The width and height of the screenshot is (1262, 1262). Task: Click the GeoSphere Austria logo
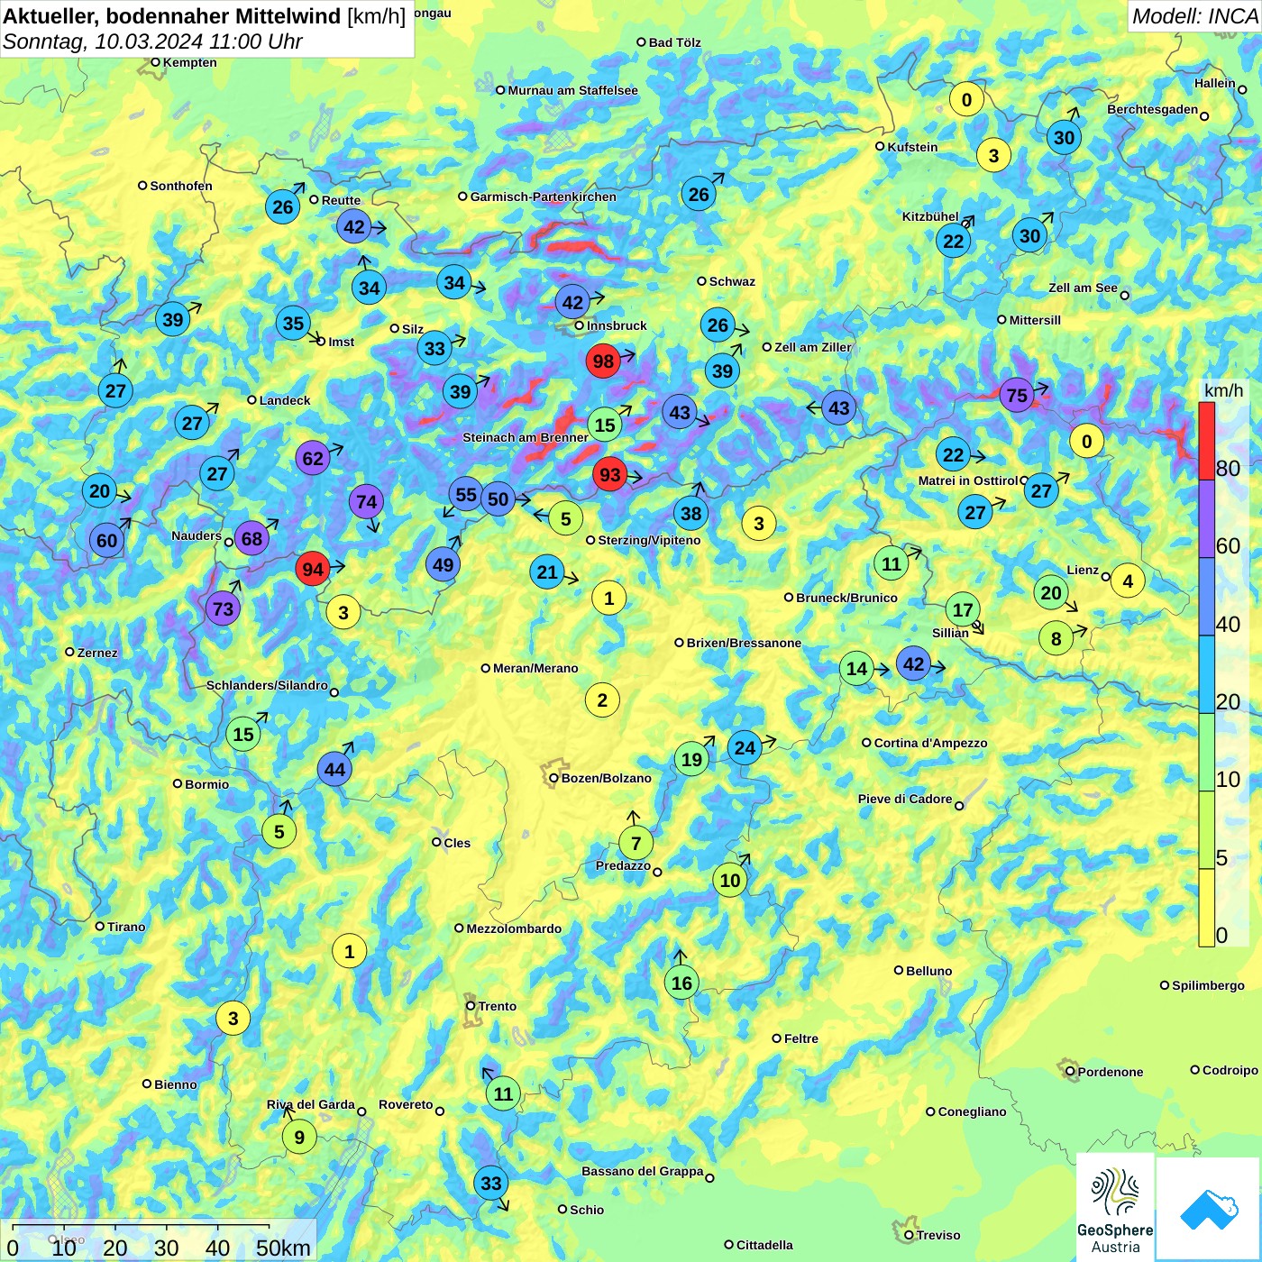pos(1115,1207)
